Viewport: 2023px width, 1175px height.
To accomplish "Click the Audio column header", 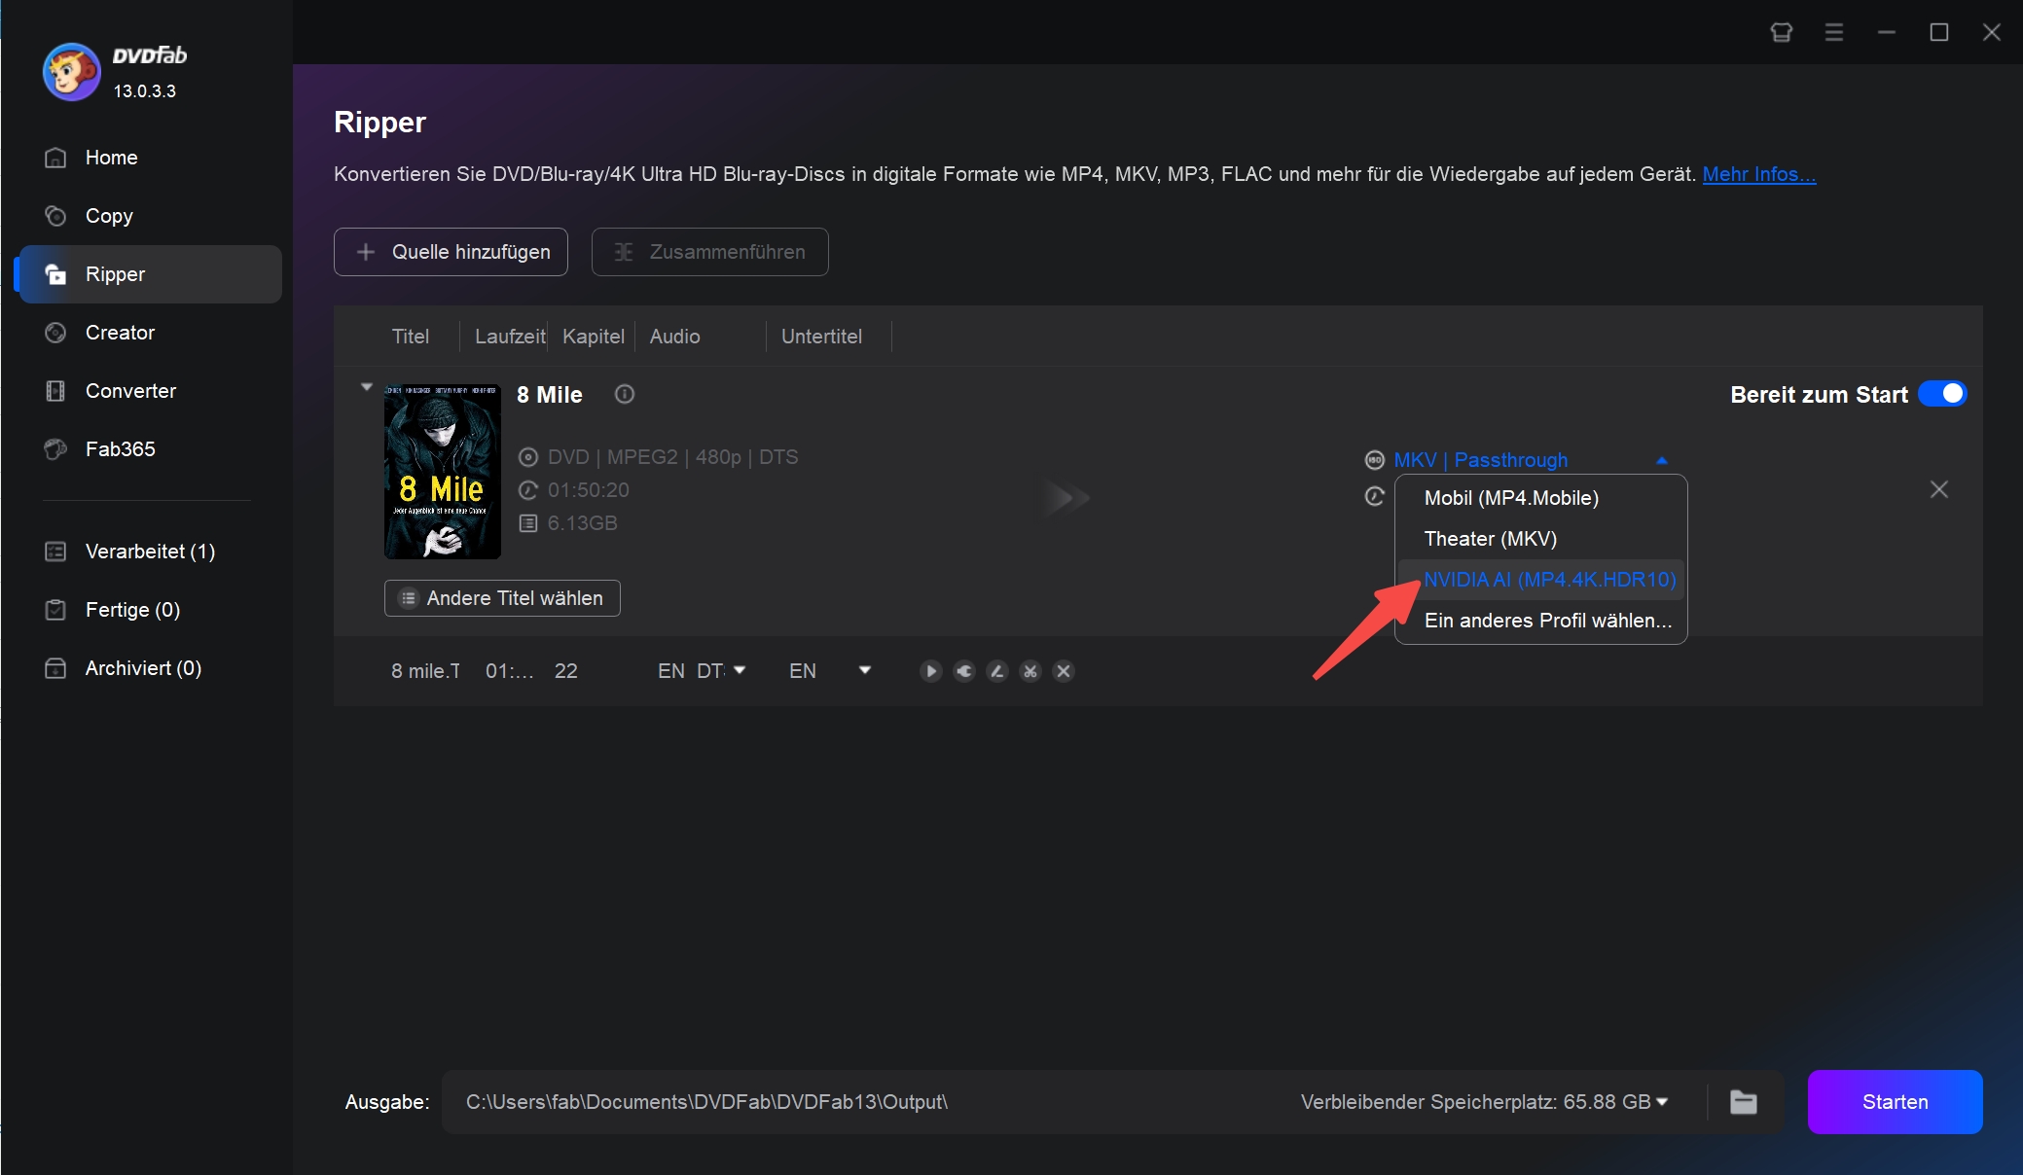I will 675,337.
